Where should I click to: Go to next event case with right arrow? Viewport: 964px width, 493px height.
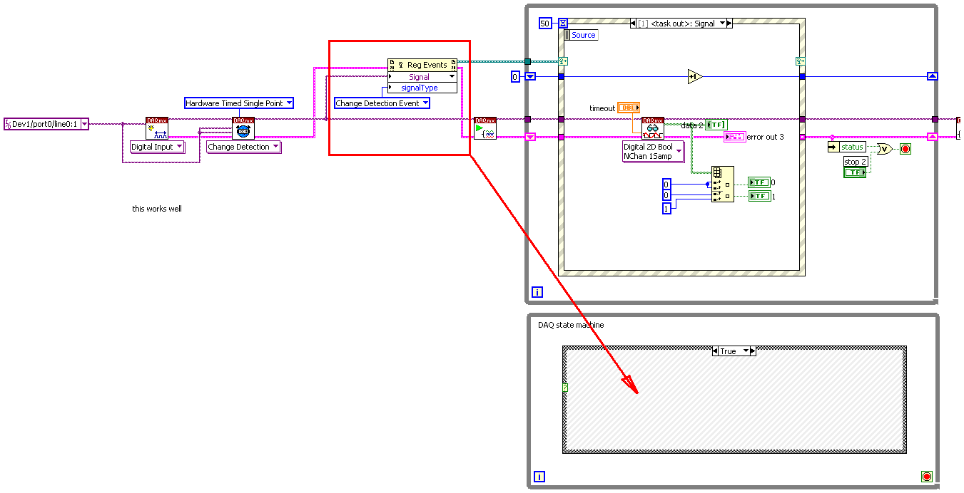[x=729, y=24]
